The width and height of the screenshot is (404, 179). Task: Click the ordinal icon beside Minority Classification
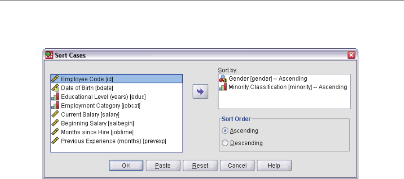[x=223, y=87]
